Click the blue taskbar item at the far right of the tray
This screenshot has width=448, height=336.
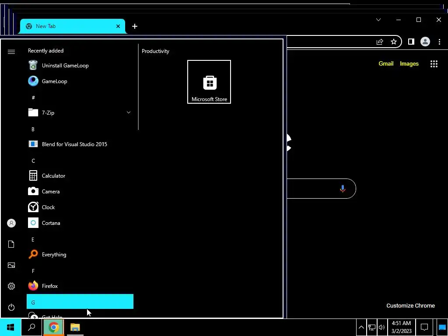pyautogui.click(x=442, y=327)
